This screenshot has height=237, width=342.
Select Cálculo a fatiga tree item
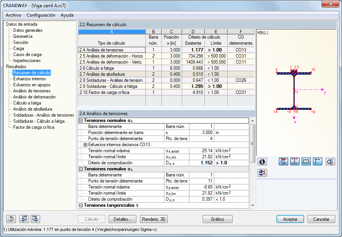(27, 103)
